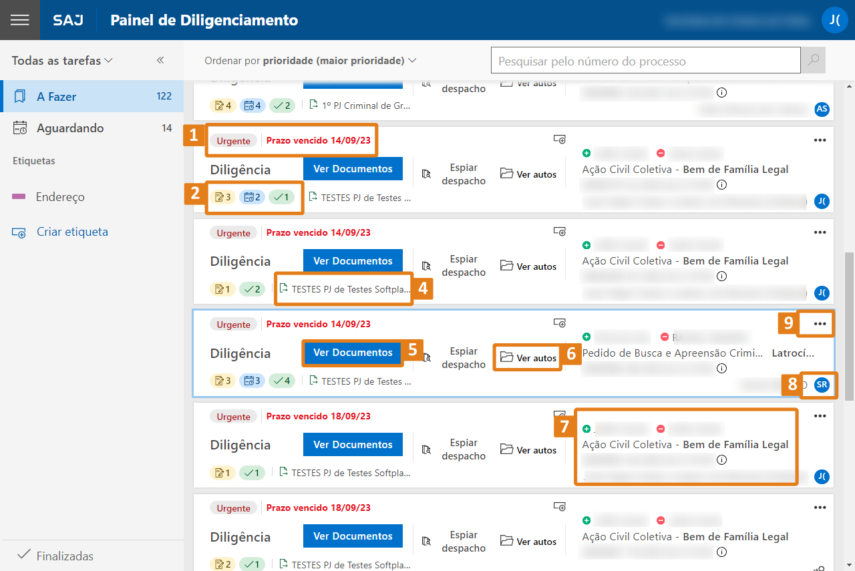Click the vertical scrollbar thumb
The height and width of the screenshot is (571, 855).
[x=849, y=326]
